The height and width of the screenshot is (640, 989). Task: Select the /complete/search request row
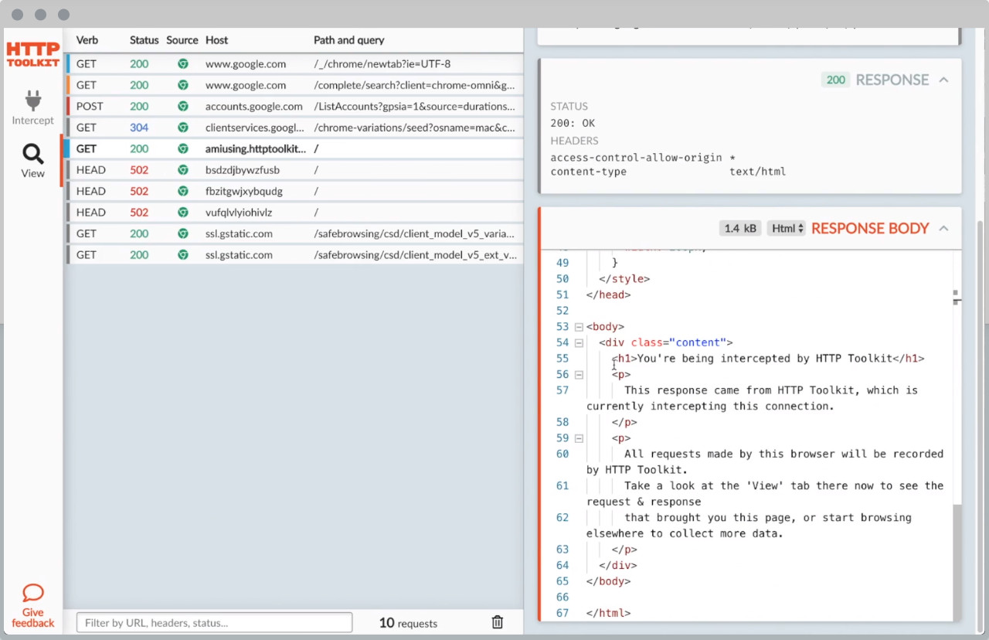tap(294, 85)
